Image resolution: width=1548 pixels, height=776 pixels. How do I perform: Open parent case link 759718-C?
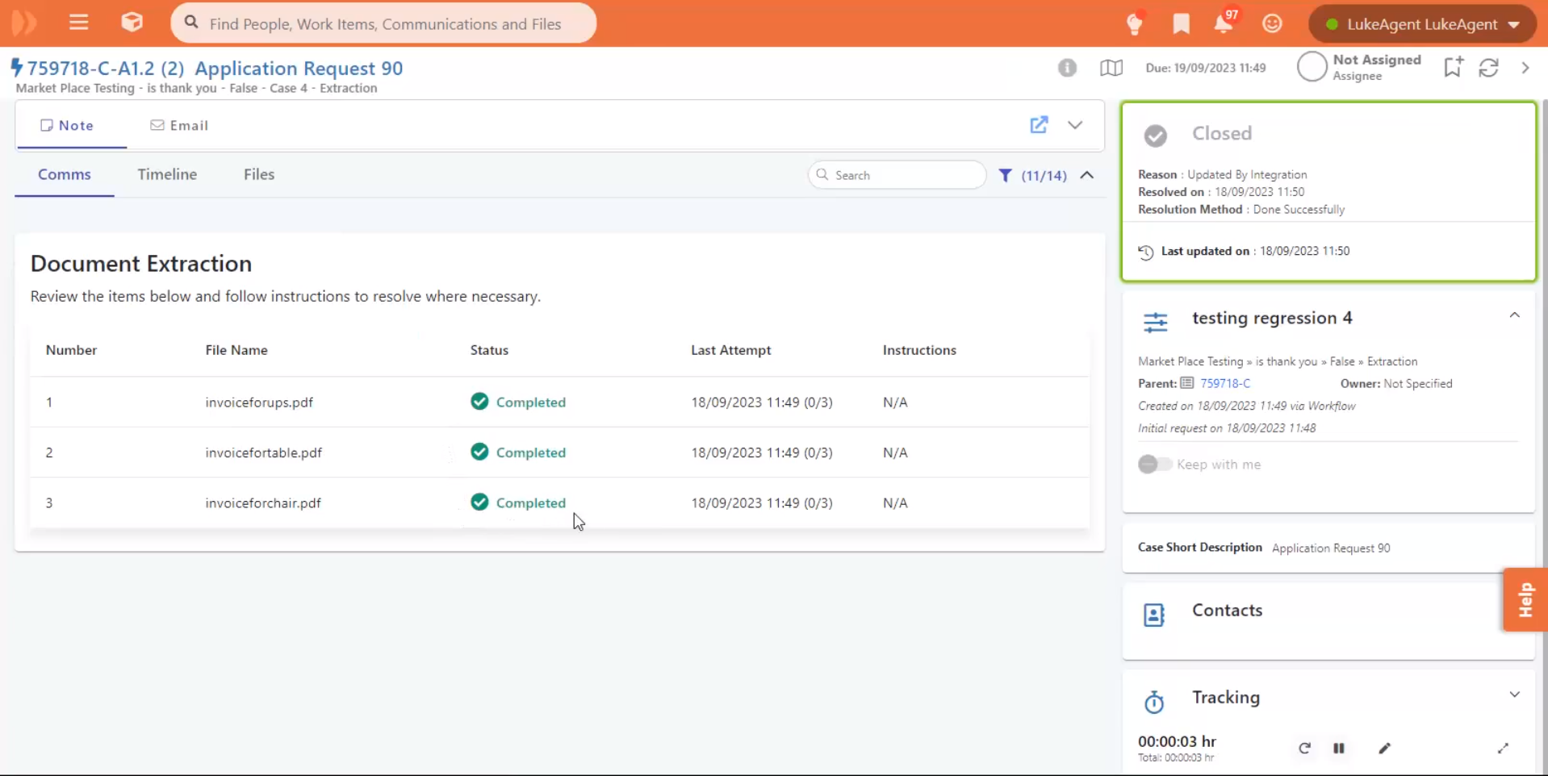(1224, 384)
